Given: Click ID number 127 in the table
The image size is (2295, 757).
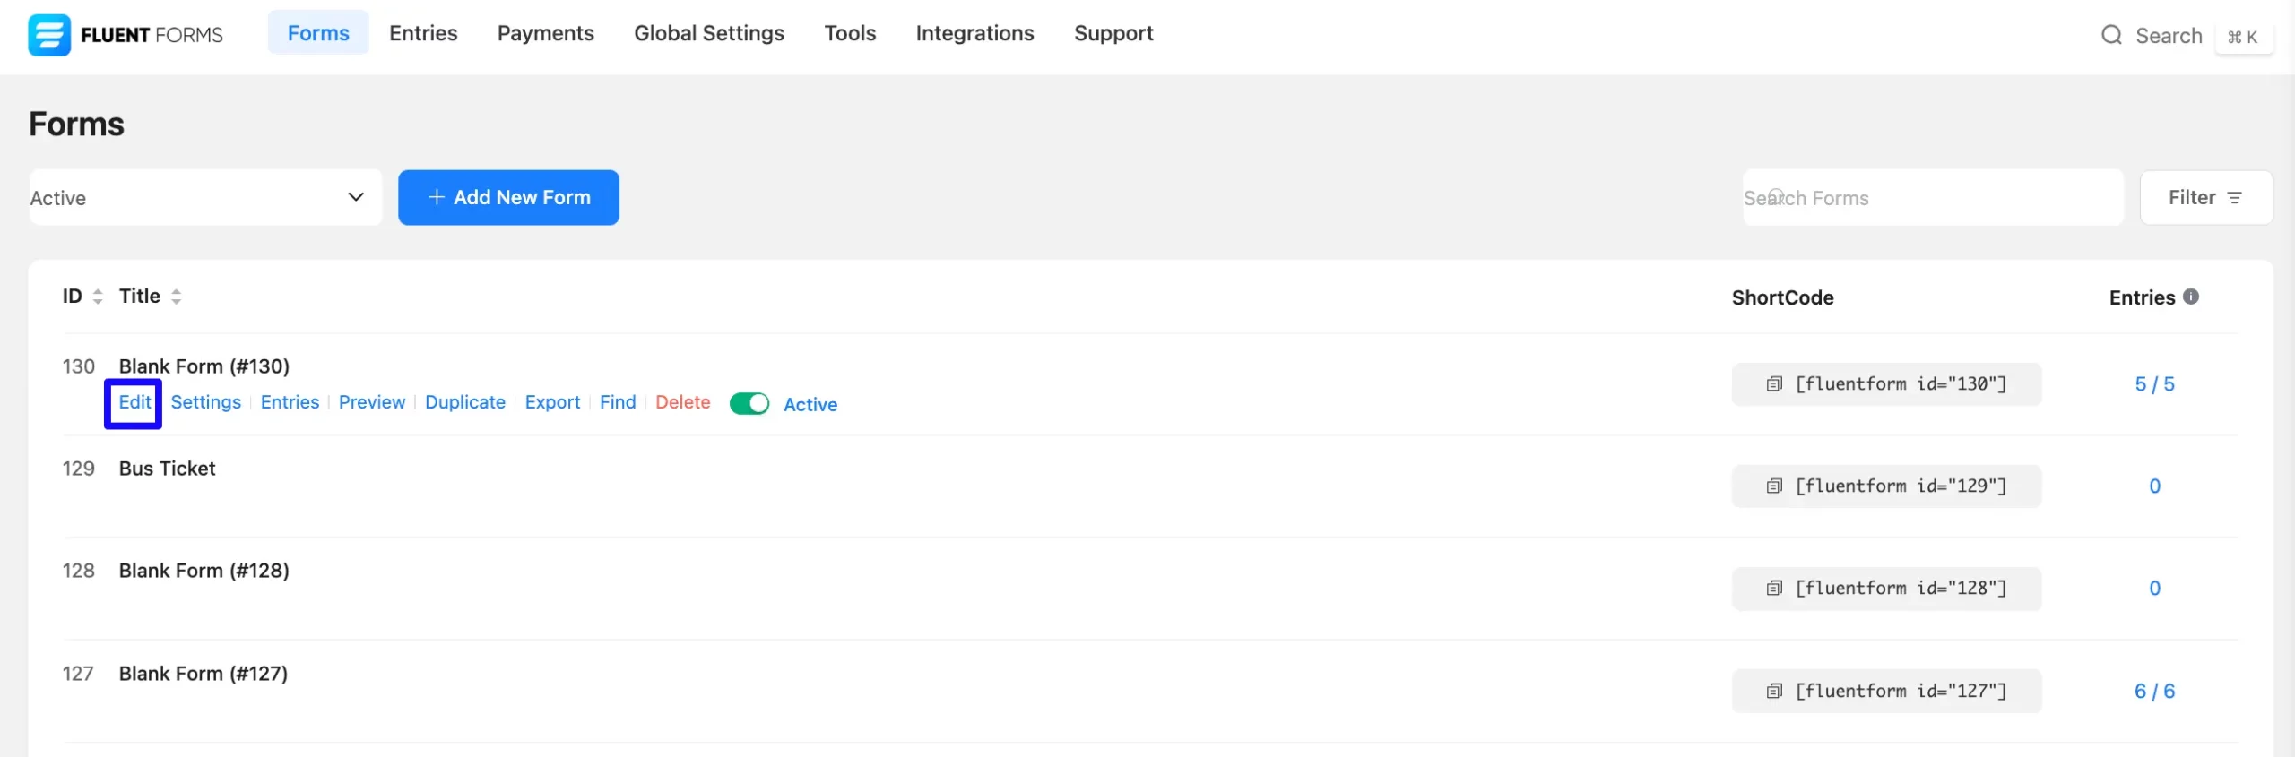Looking at the screenshot, I should [78, 674].
